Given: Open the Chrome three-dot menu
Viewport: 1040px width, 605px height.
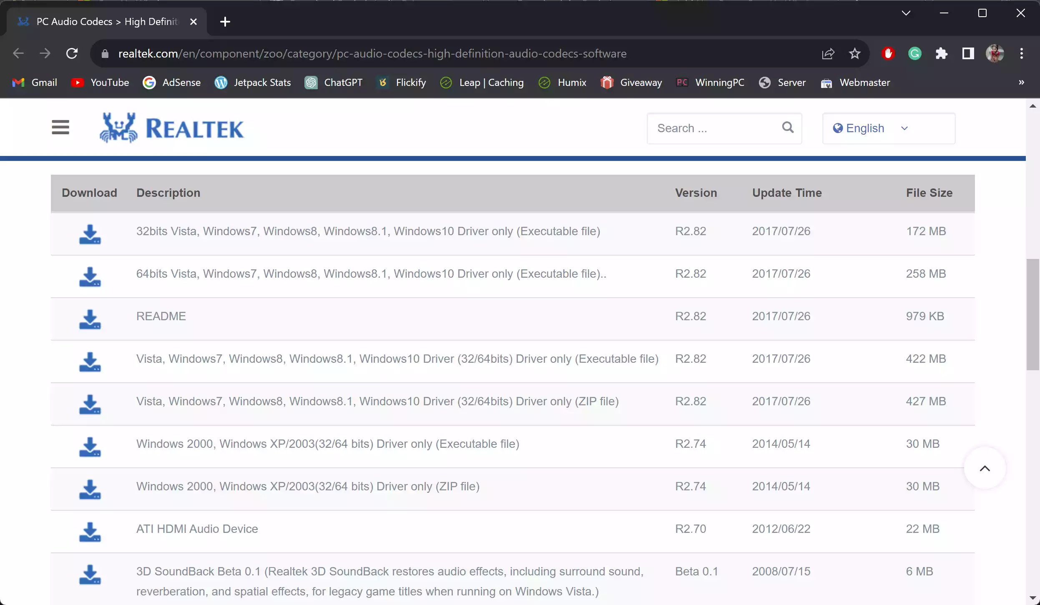Looking at the screenshot, I should pyautogui.click(x=1021, y=53).
